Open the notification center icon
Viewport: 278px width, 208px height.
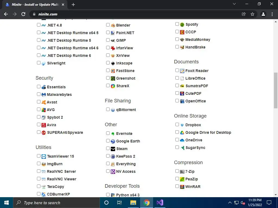coord(269,203)
